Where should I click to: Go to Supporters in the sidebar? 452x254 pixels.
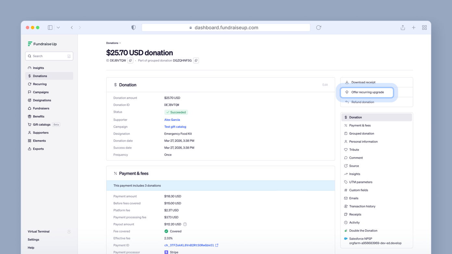click(49, 133)
